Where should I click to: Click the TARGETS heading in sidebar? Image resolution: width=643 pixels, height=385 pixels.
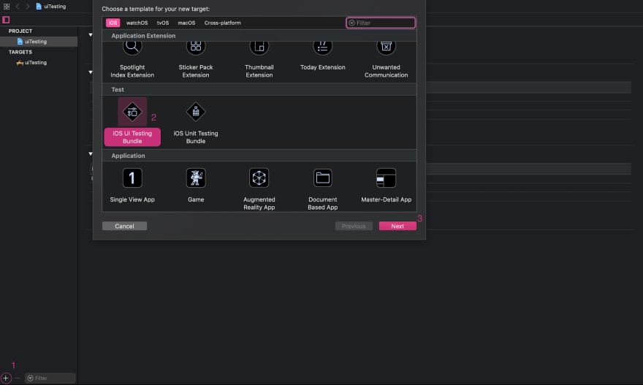pyautogui.click(x=20, y=52)
